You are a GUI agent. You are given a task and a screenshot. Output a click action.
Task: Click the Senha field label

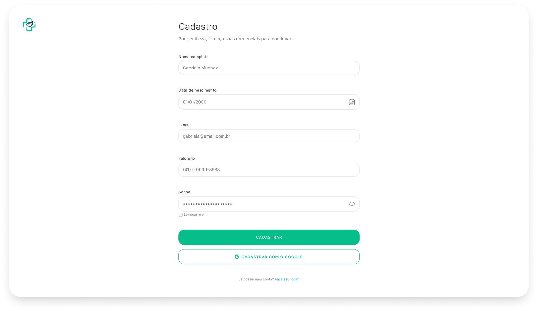click(184, 192)
